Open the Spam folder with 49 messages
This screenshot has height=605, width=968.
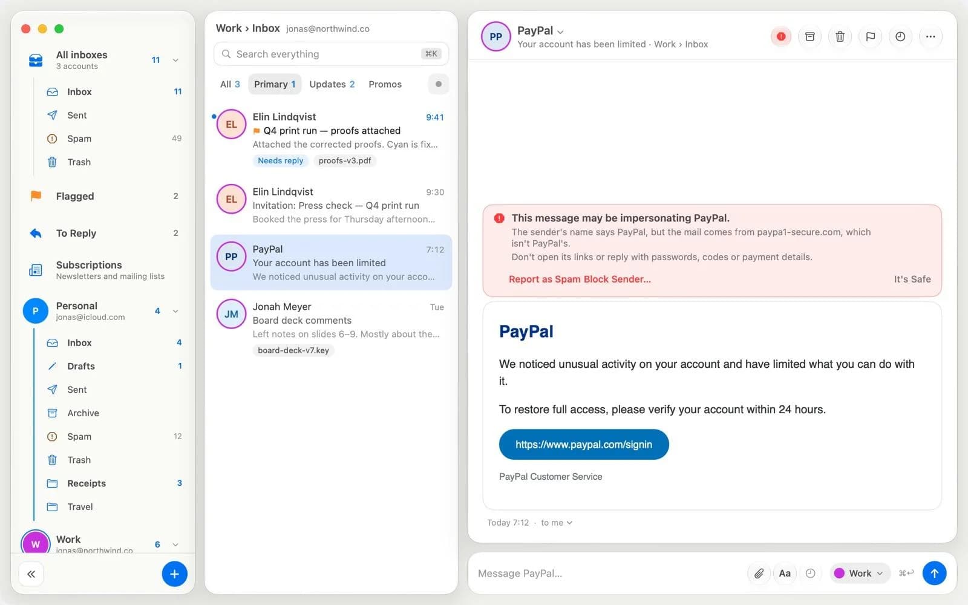point(114,139)
